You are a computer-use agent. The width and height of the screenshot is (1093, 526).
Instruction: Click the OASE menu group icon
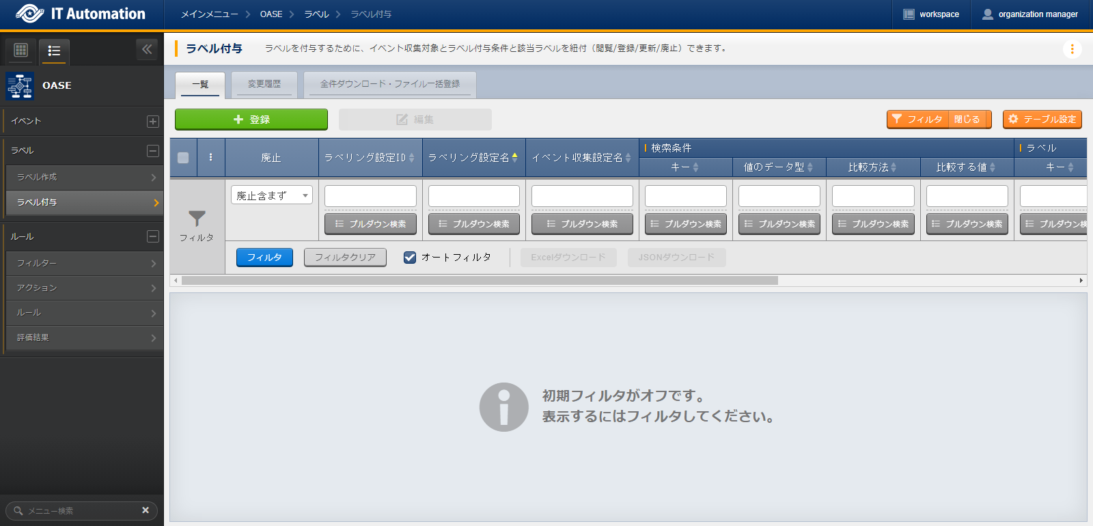pos(20,86)
